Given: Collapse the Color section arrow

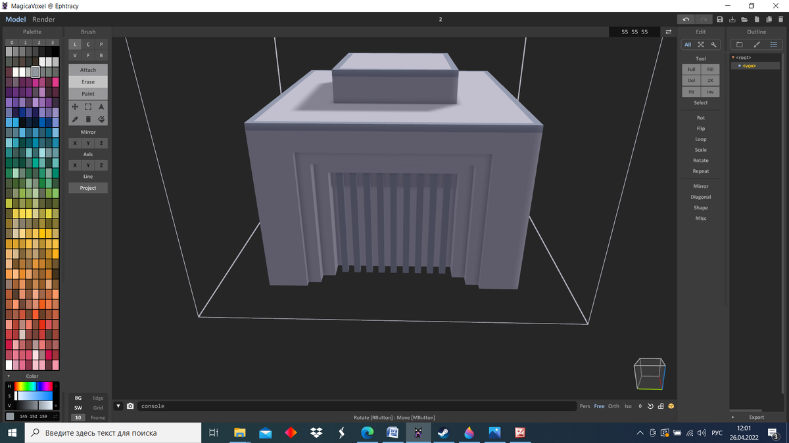Looking at the screenshot, I should click(9, 376).
